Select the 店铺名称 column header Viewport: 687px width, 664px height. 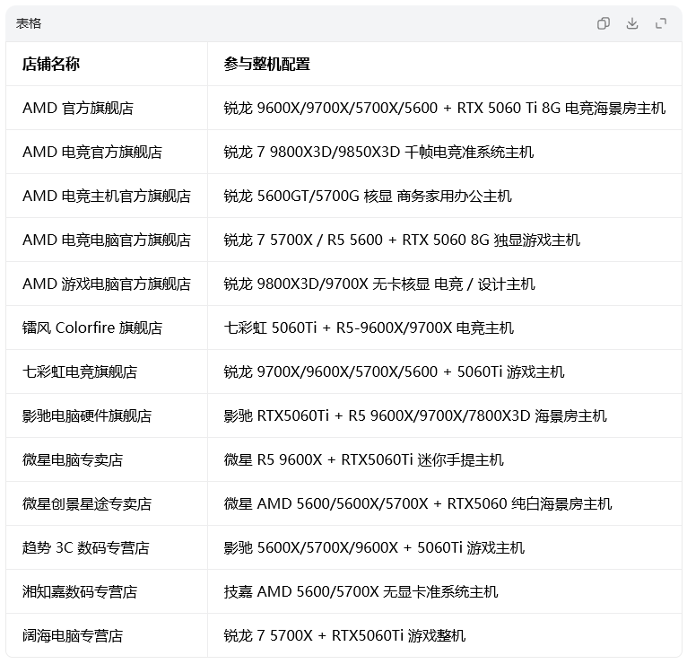[51, 64]
